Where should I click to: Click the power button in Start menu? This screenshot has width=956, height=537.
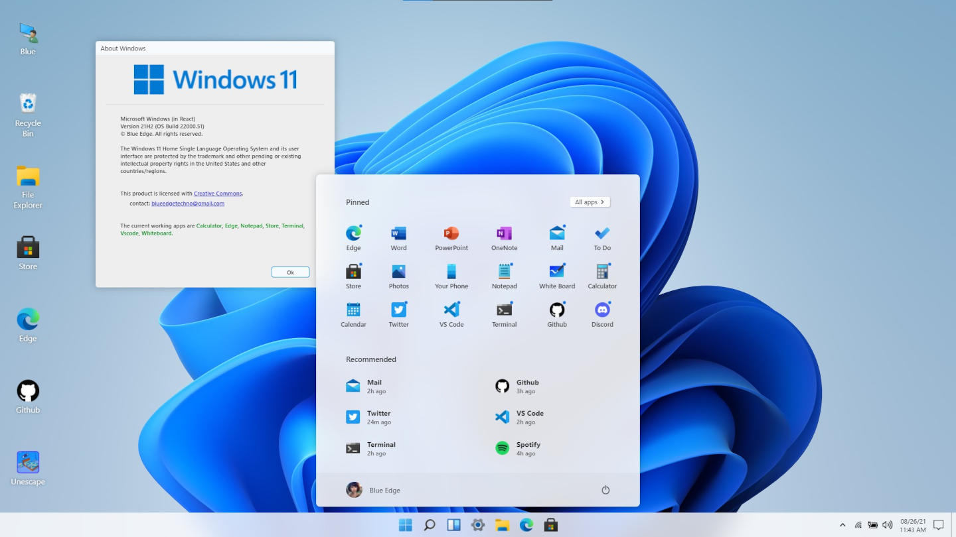coord(605,490)
